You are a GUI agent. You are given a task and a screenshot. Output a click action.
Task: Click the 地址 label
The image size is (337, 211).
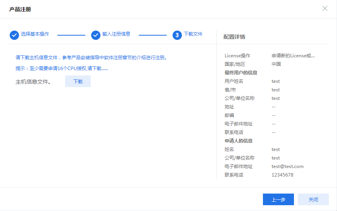pos(229,107)
